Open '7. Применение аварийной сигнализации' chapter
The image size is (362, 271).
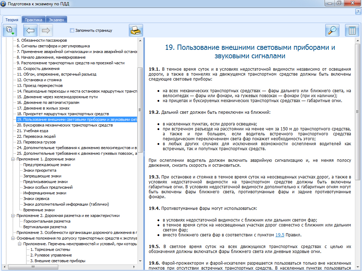pos(77,52)
